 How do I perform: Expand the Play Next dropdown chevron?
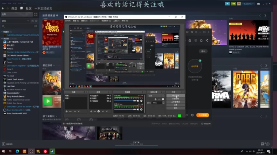pyautogui.click(x=56, y=116)
